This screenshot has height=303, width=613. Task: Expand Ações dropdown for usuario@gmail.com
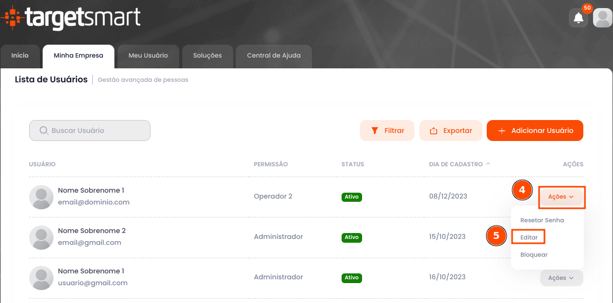click(x=561, y=278)
